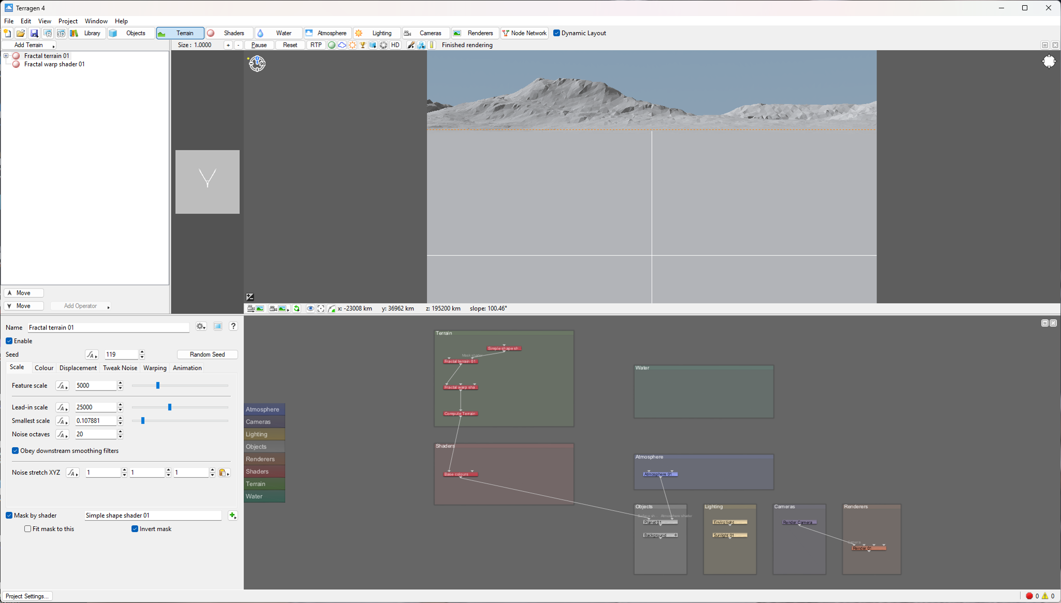The width and height of the screenshot is (1061, 603).
Task: Adjust the Feature scale slider
Action: [158, 385]
